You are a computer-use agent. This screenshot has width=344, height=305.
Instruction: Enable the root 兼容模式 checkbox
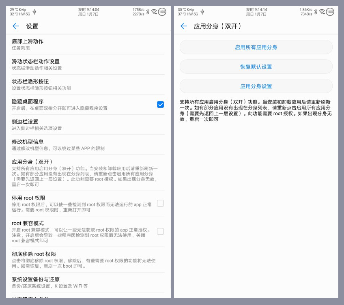coord(160,232)
